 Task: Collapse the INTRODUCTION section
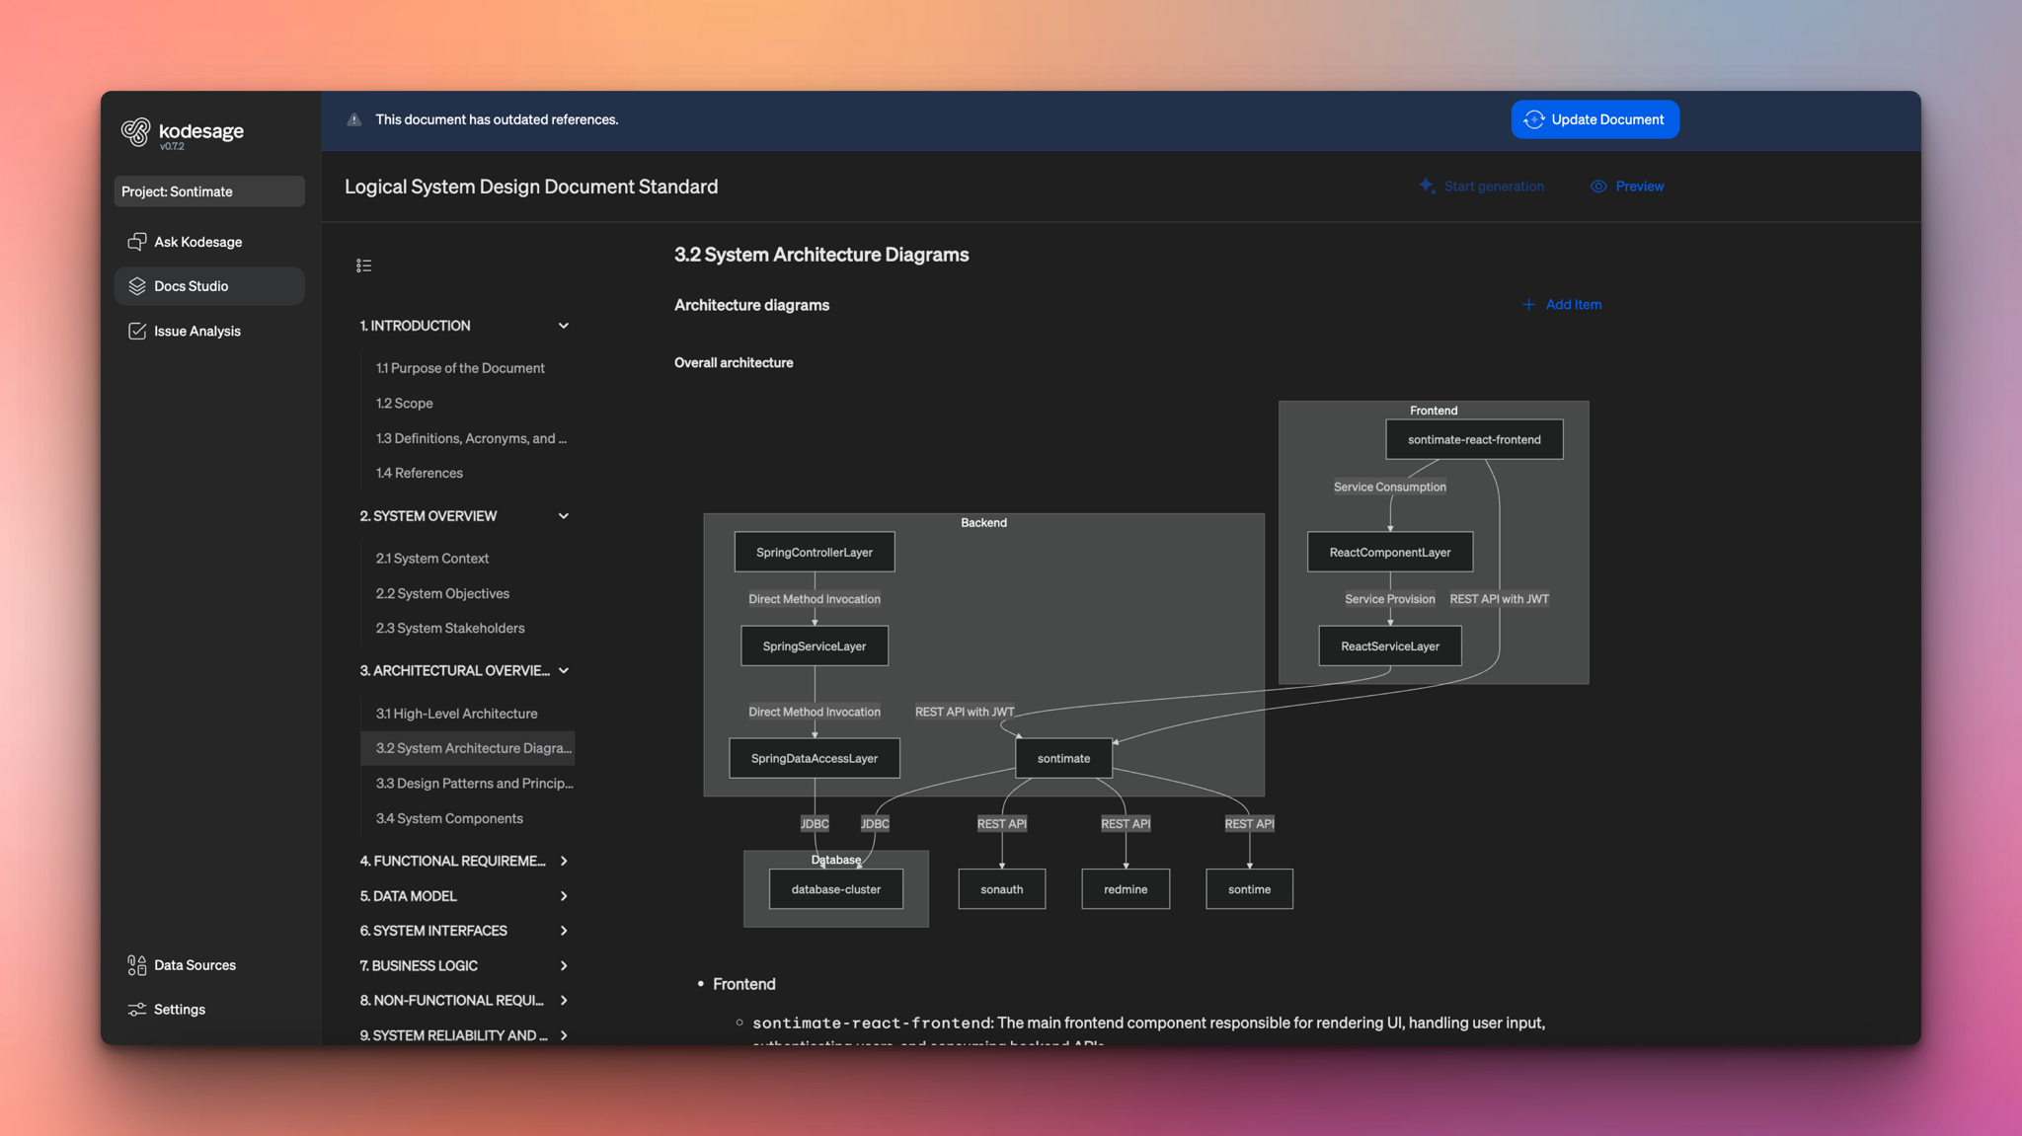[563, 325]
